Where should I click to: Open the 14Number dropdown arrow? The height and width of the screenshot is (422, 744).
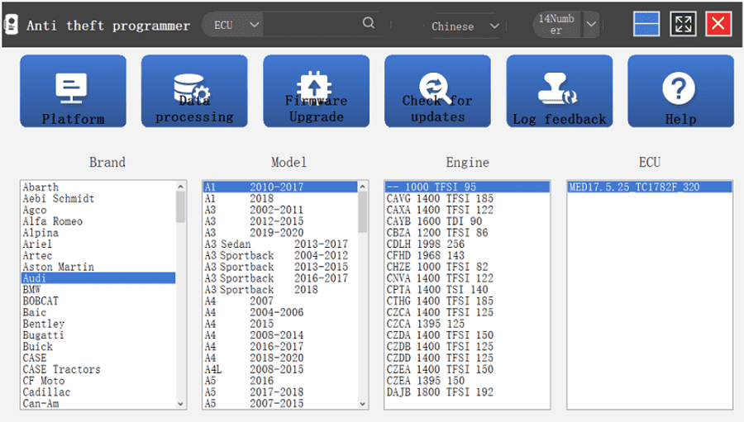tap(591, 24)
